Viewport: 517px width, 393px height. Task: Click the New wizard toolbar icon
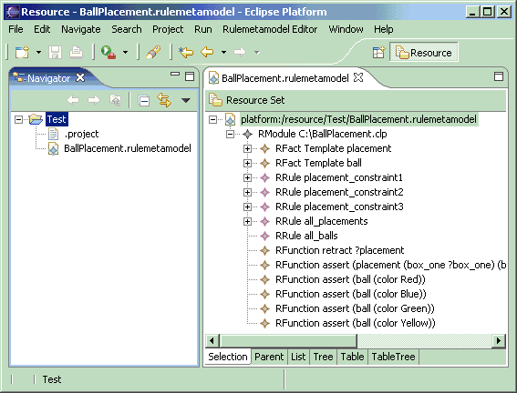click(23, 52)
